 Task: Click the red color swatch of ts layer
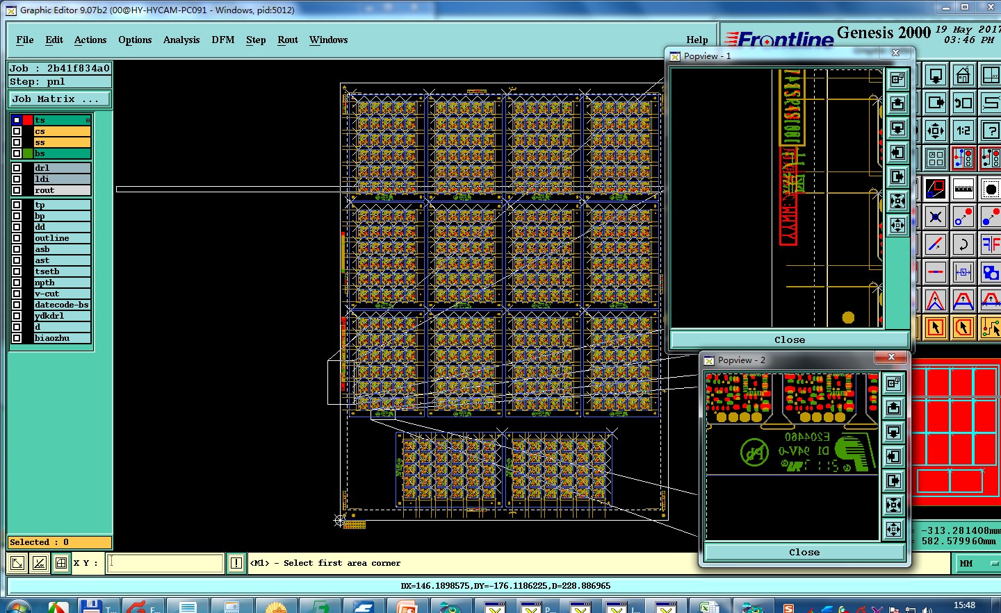28,120
